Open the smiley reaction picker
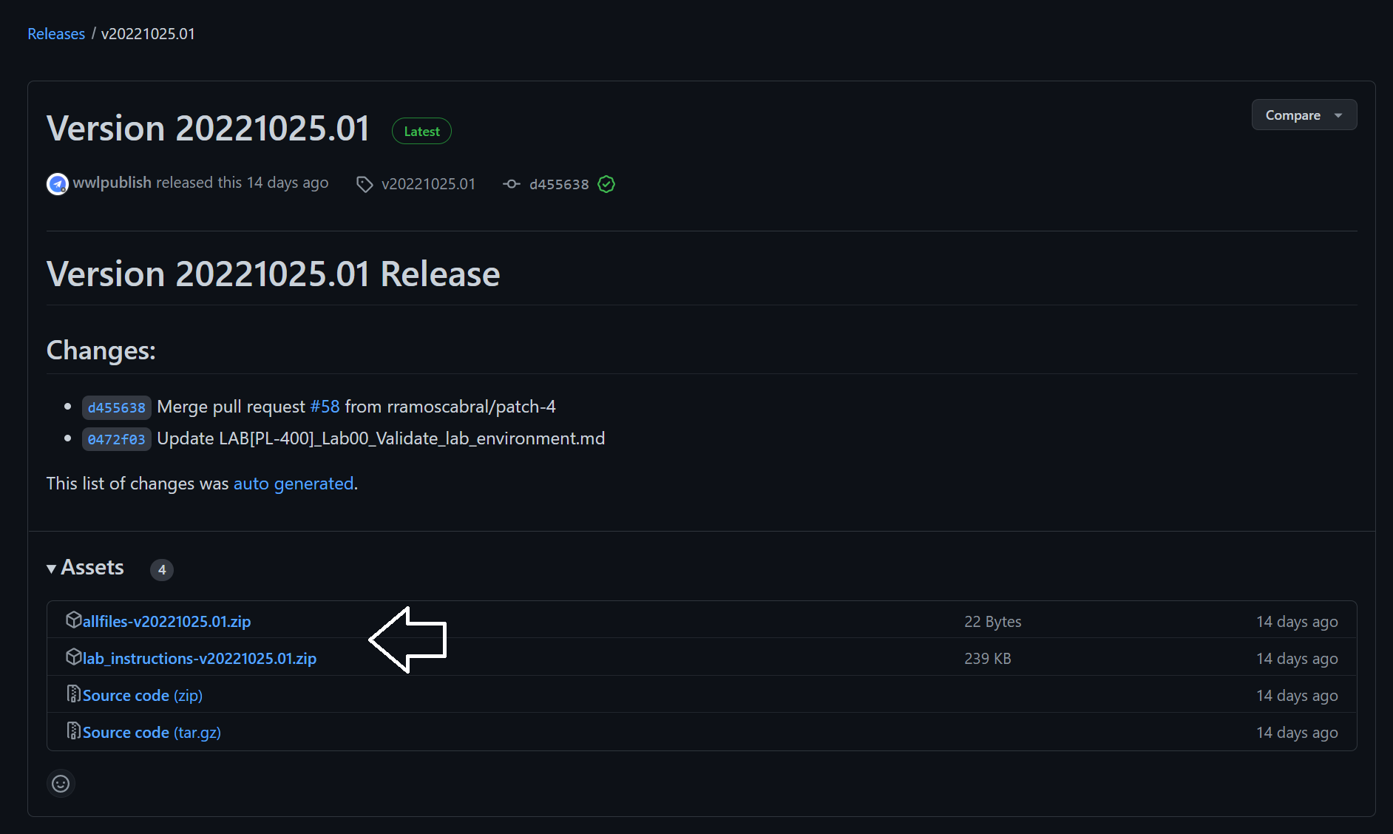 click(x=61, y=783)
